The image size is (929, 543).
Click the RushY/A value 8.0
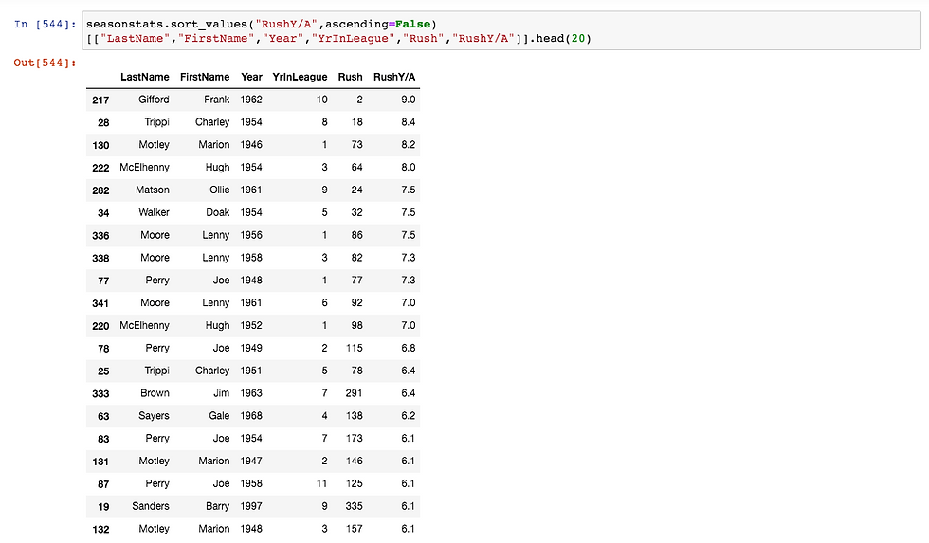pos(409,167)
